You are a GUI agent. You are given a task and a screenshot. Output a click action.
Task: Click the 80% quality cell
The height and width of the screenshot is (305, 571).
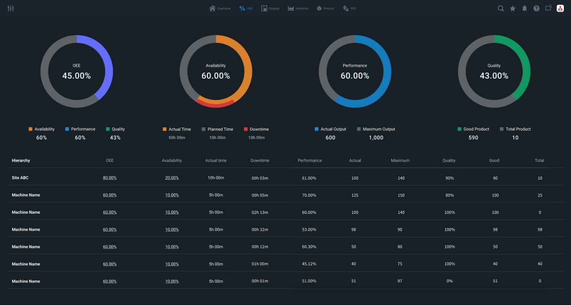(450, 195)
